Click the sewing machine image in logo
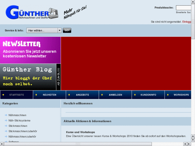 (53, 13)
